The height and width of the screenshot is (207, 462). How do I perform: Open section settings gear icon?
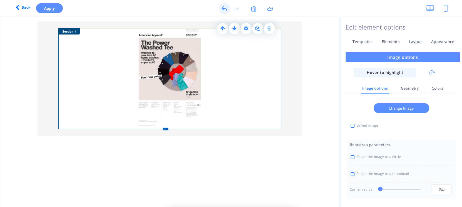click(x=246, y=28)
